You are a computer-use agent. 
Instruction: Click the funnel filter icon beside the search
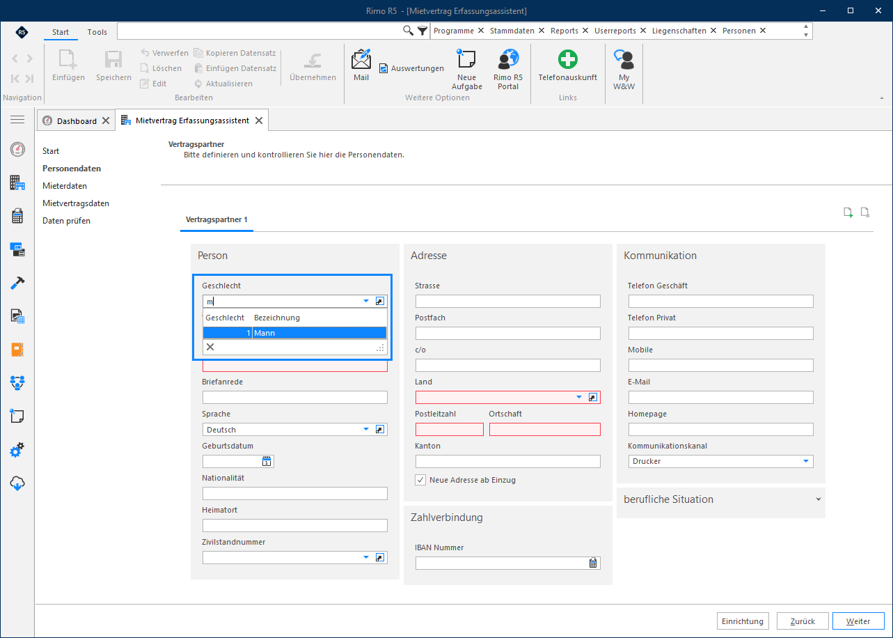(422, 31)
